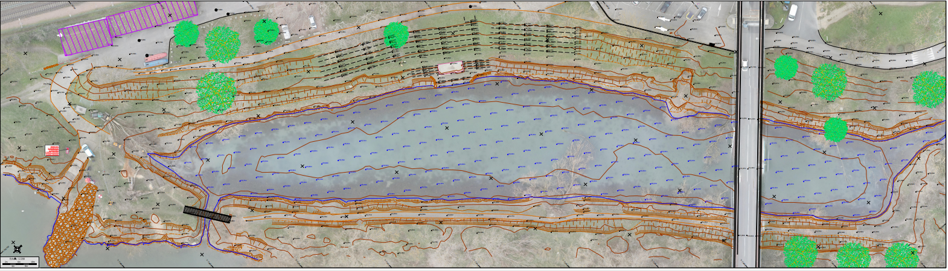Click the solid black square marker on the road edge
This screenshot has height=271, width=948.
[x=713, y=45]
